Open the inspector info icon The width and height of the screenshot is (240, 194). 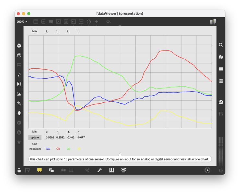click(221, 57)
